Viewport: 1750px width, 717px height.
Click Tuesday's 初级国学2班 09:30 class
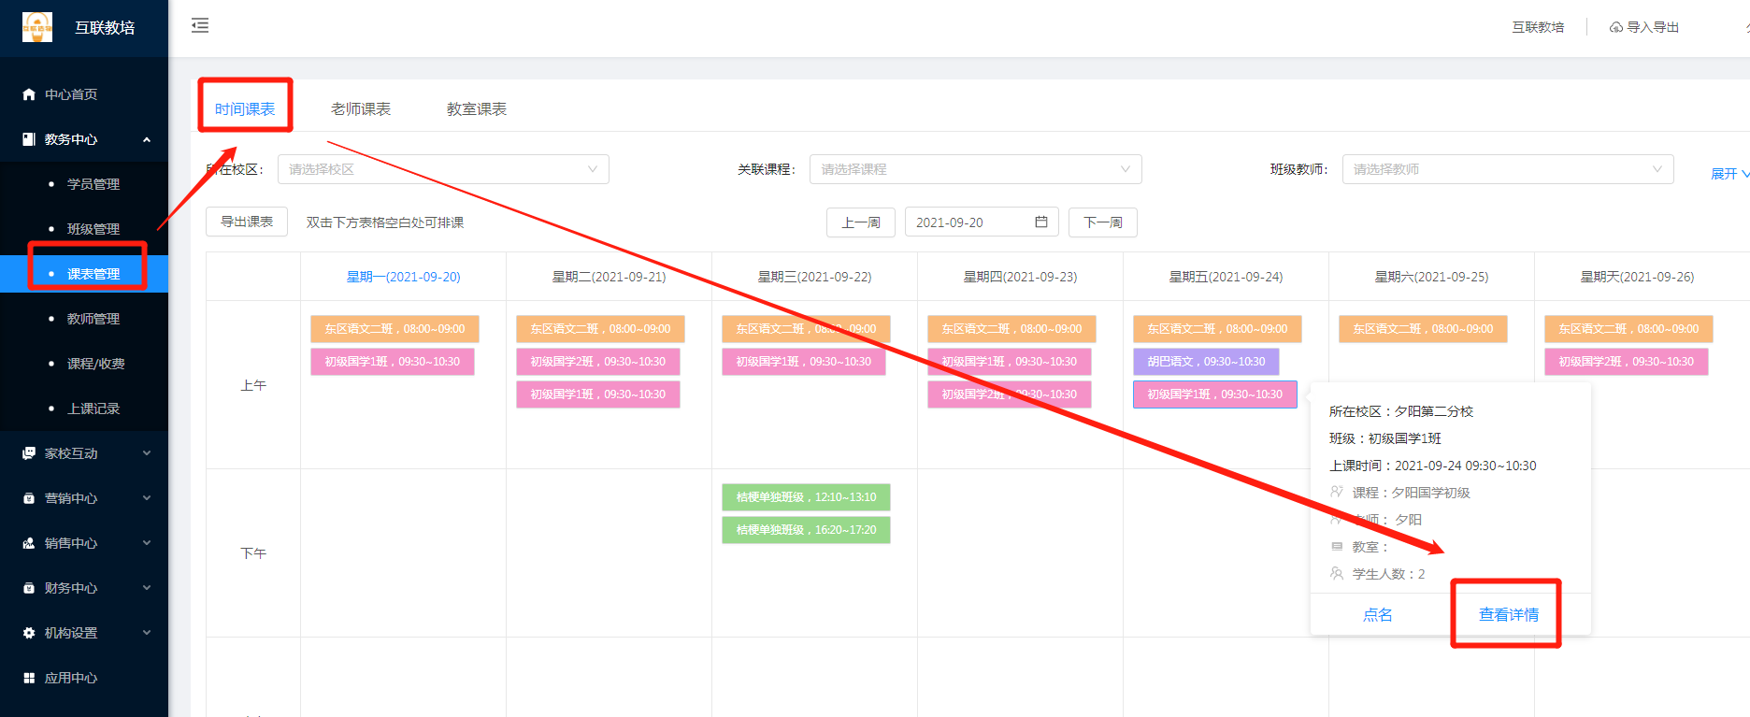coord(598,362)
